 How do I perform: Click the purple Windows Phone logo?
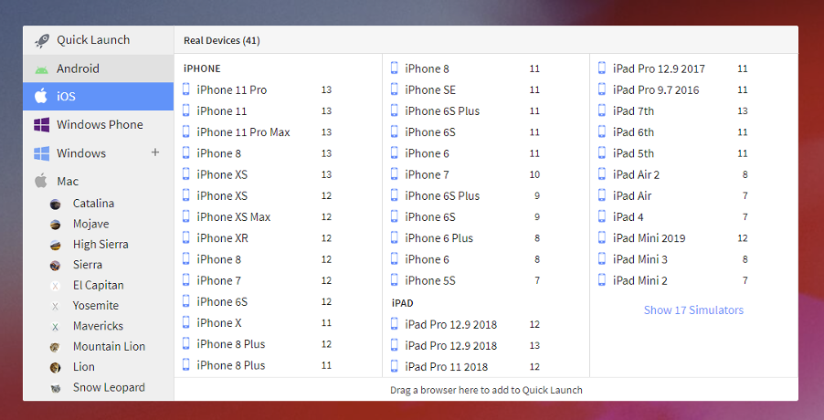pyautogui.click(x=41, y=125)
